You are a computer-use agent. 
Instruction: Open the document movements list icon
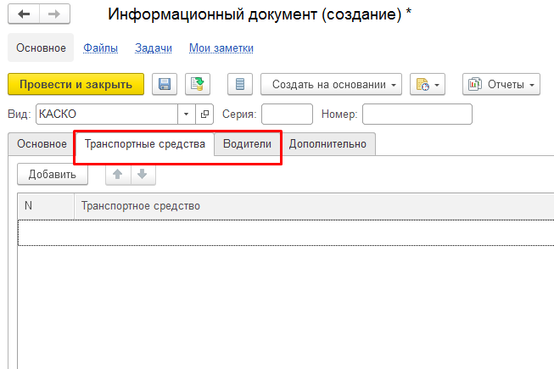pyautogui.click(x=240, y=84)
